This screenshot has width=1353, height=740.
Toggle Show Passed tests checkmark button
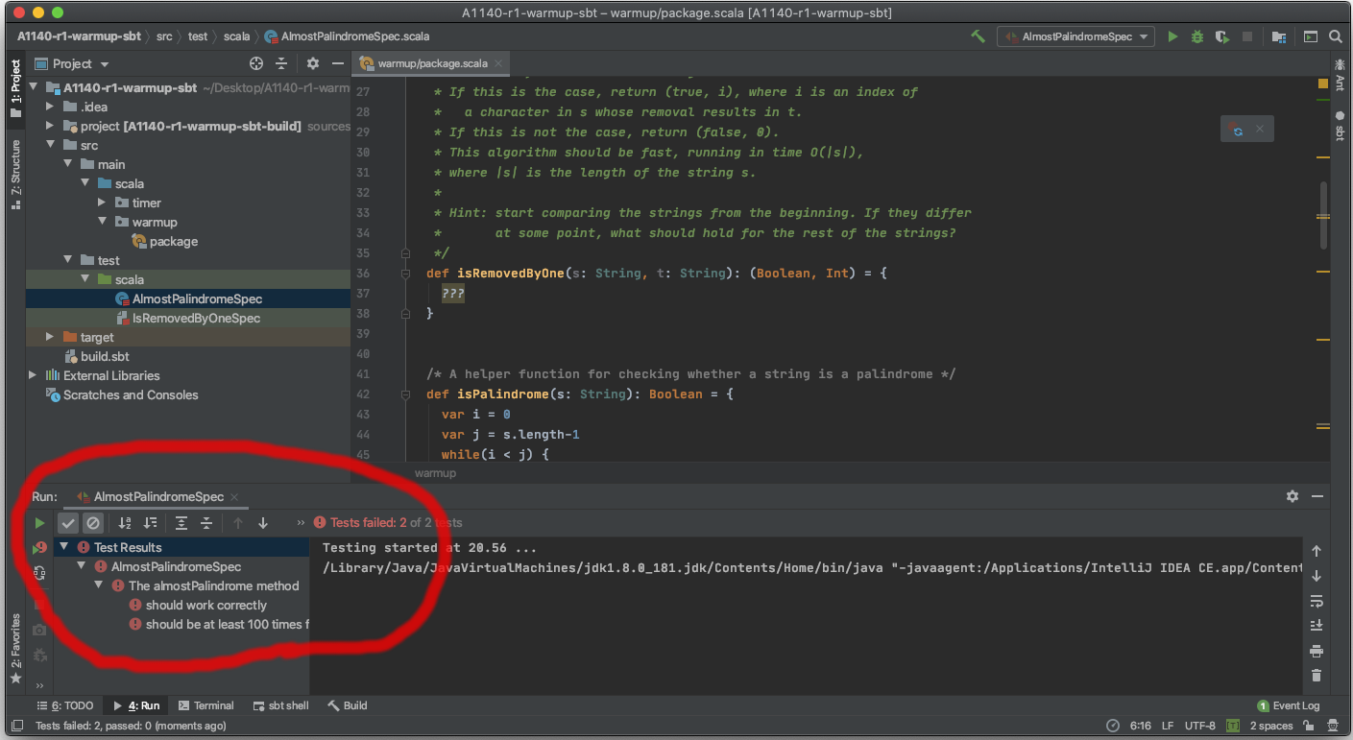tap(68, 523)
